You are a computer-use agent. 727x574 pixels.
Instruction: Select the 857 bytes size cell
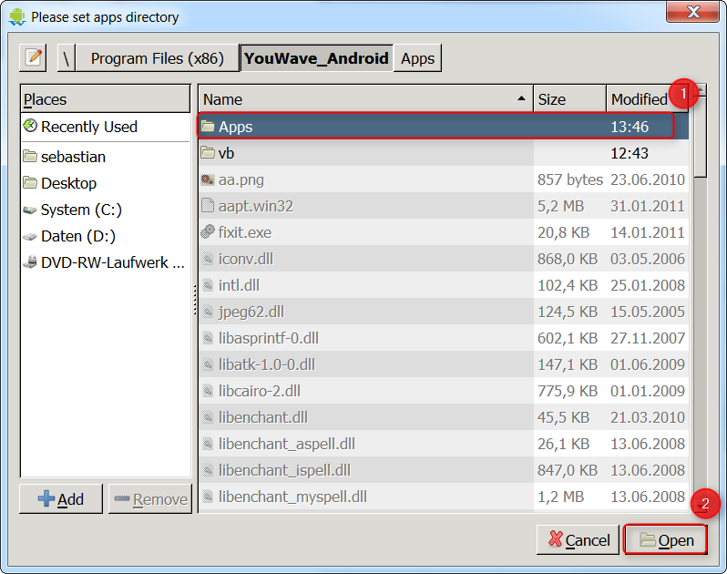pyautogui.click(x=569, y=179)
